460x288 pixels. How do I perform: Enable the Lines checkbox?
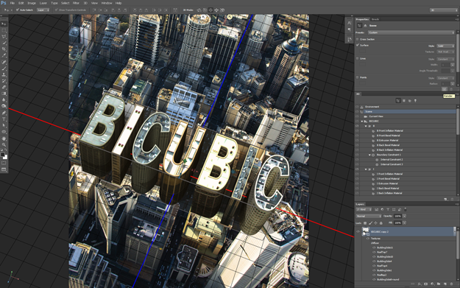tap(358, 58)
